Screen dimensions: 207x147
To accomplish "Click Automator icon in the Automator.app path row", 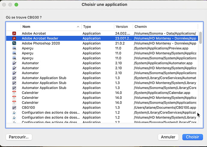I will 14,63.
